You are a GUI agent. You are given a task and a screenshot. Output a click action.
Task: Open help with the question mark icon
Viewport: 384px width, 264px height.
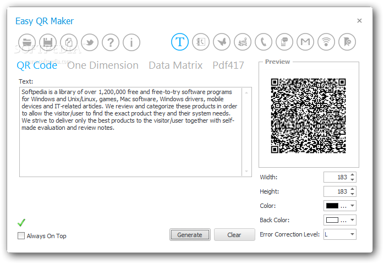[111, 42]
